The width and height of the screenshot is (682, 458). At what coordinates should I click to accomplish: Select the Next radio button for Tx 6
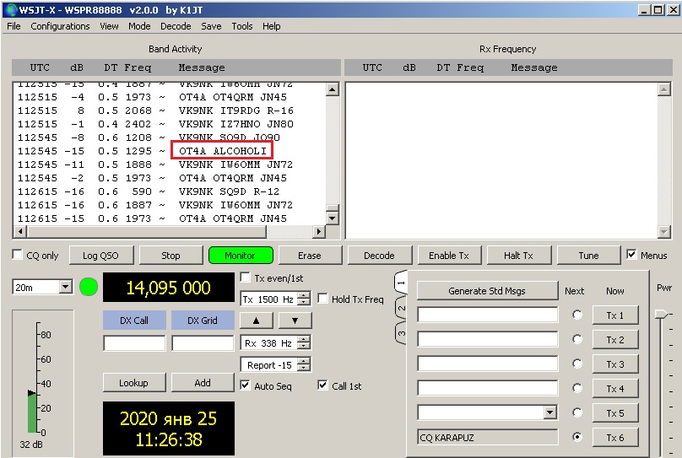point(577,437)
